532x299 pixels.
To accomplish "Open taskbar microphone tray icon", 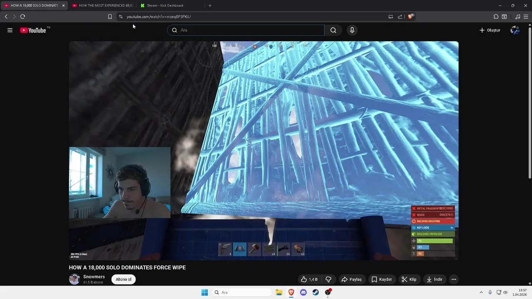I will click(490, 292).
